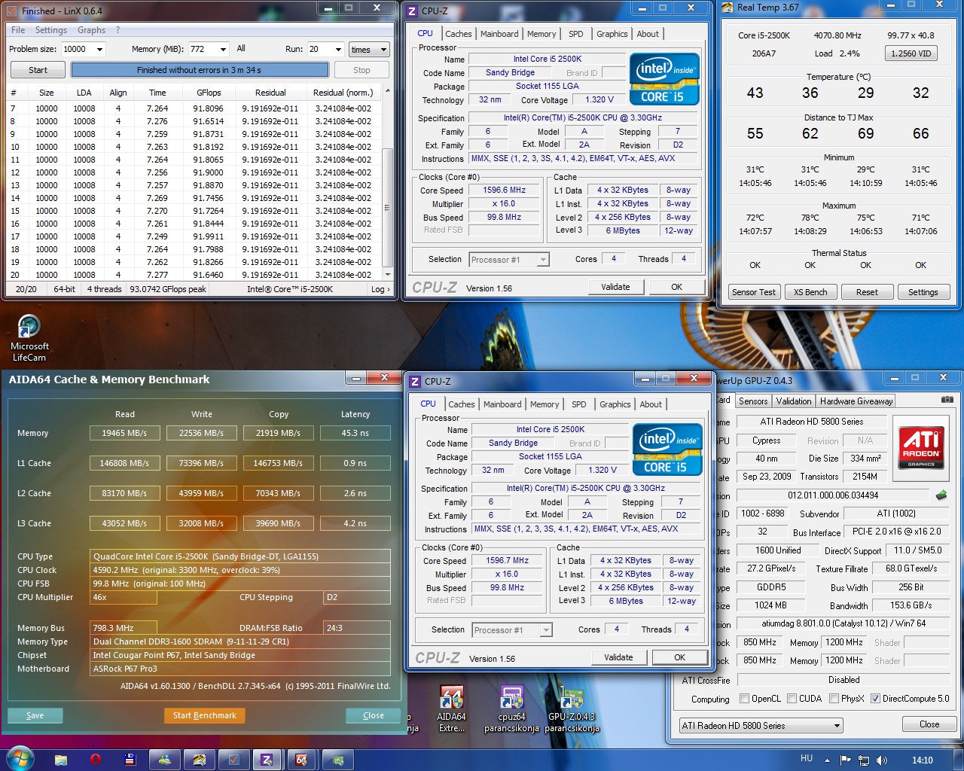Screen dimensions: 964x771
Task: Click LinX 'Finished without errors' progress bar
Action: [200, 70]
